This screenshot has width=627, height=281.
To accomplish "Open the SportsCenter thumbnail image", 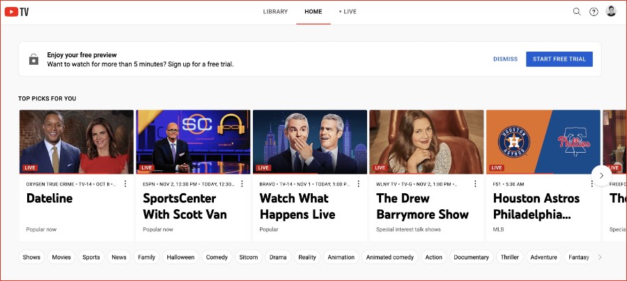I will 193,142.
